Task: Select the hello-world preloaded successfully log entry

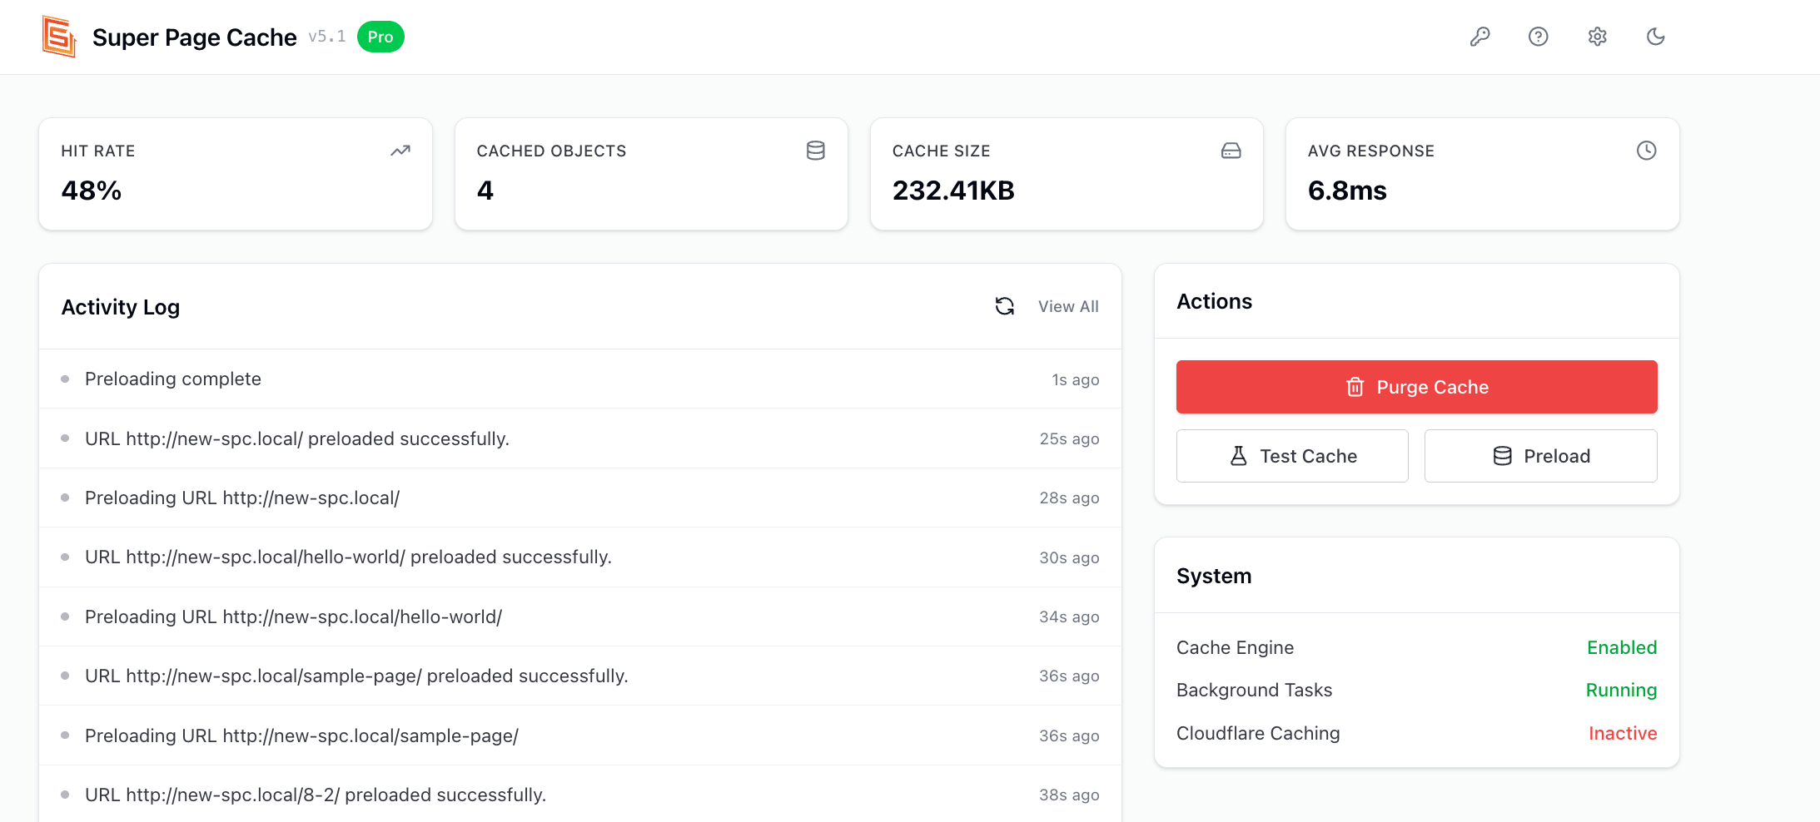Action: click(x=348, y=557)
